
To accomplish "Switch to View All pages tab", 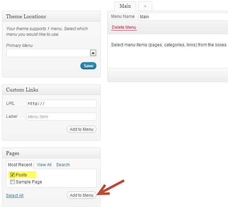I will [44, 165].
